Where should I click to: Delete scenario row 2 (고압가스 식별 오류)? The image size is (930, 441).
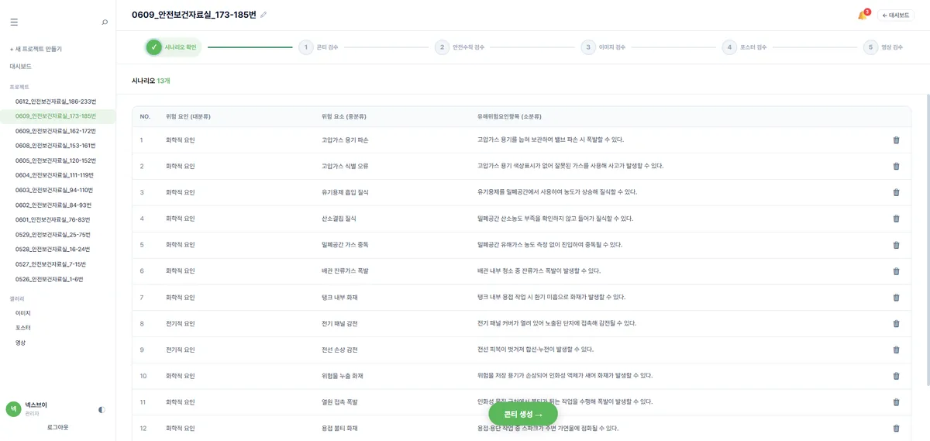[x=896, y=166]
